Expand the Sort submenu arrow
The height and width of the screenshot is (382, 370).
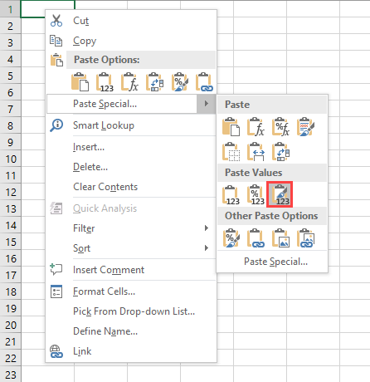207,248
